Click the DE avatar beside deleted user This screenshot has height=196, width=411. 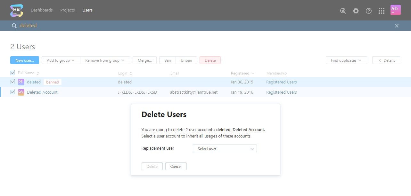[21, 82]
